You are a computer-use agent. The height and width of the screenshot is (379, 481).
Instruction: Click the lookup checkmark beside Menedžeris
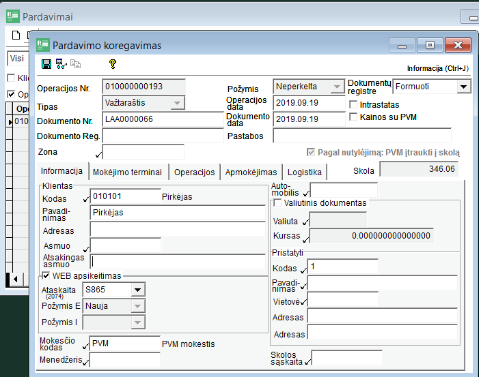tap(85, 362)
